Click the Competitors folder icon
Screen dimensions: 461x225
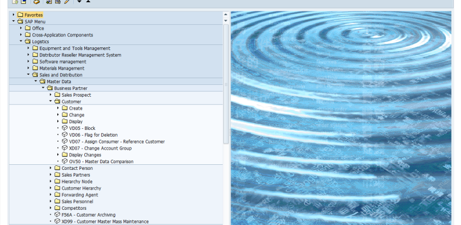click(57, 208)
